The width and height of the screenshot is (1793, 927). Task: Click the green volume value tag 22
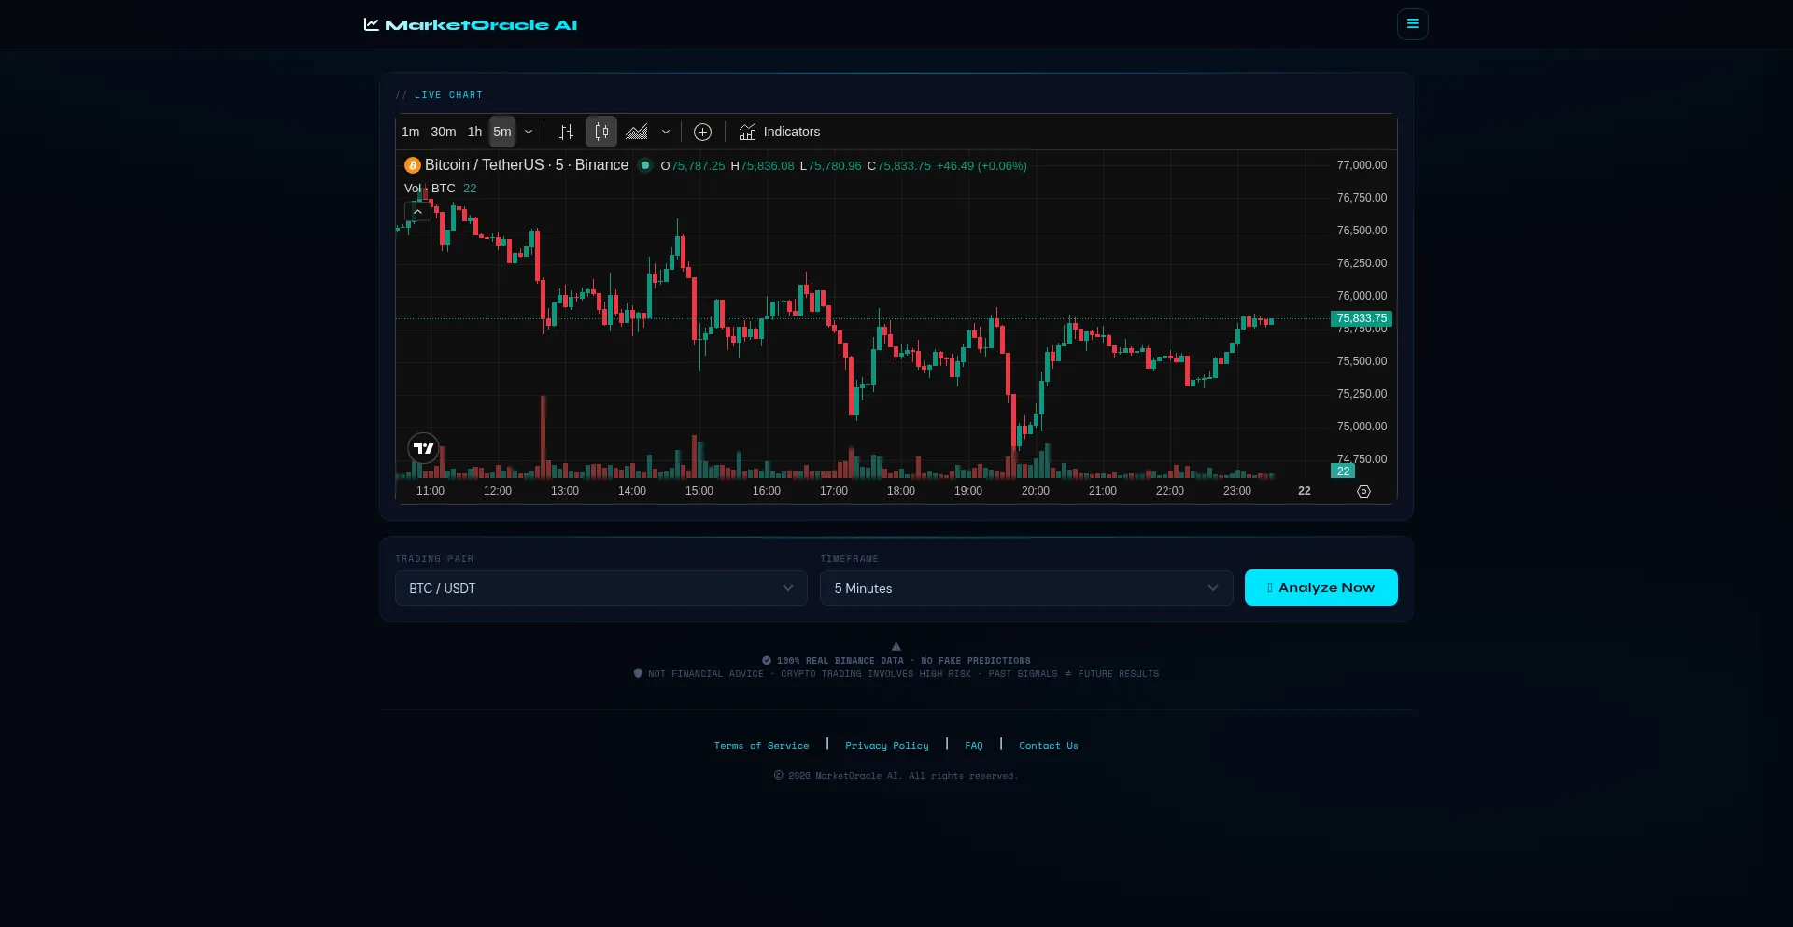click(x=1343, y=471)
